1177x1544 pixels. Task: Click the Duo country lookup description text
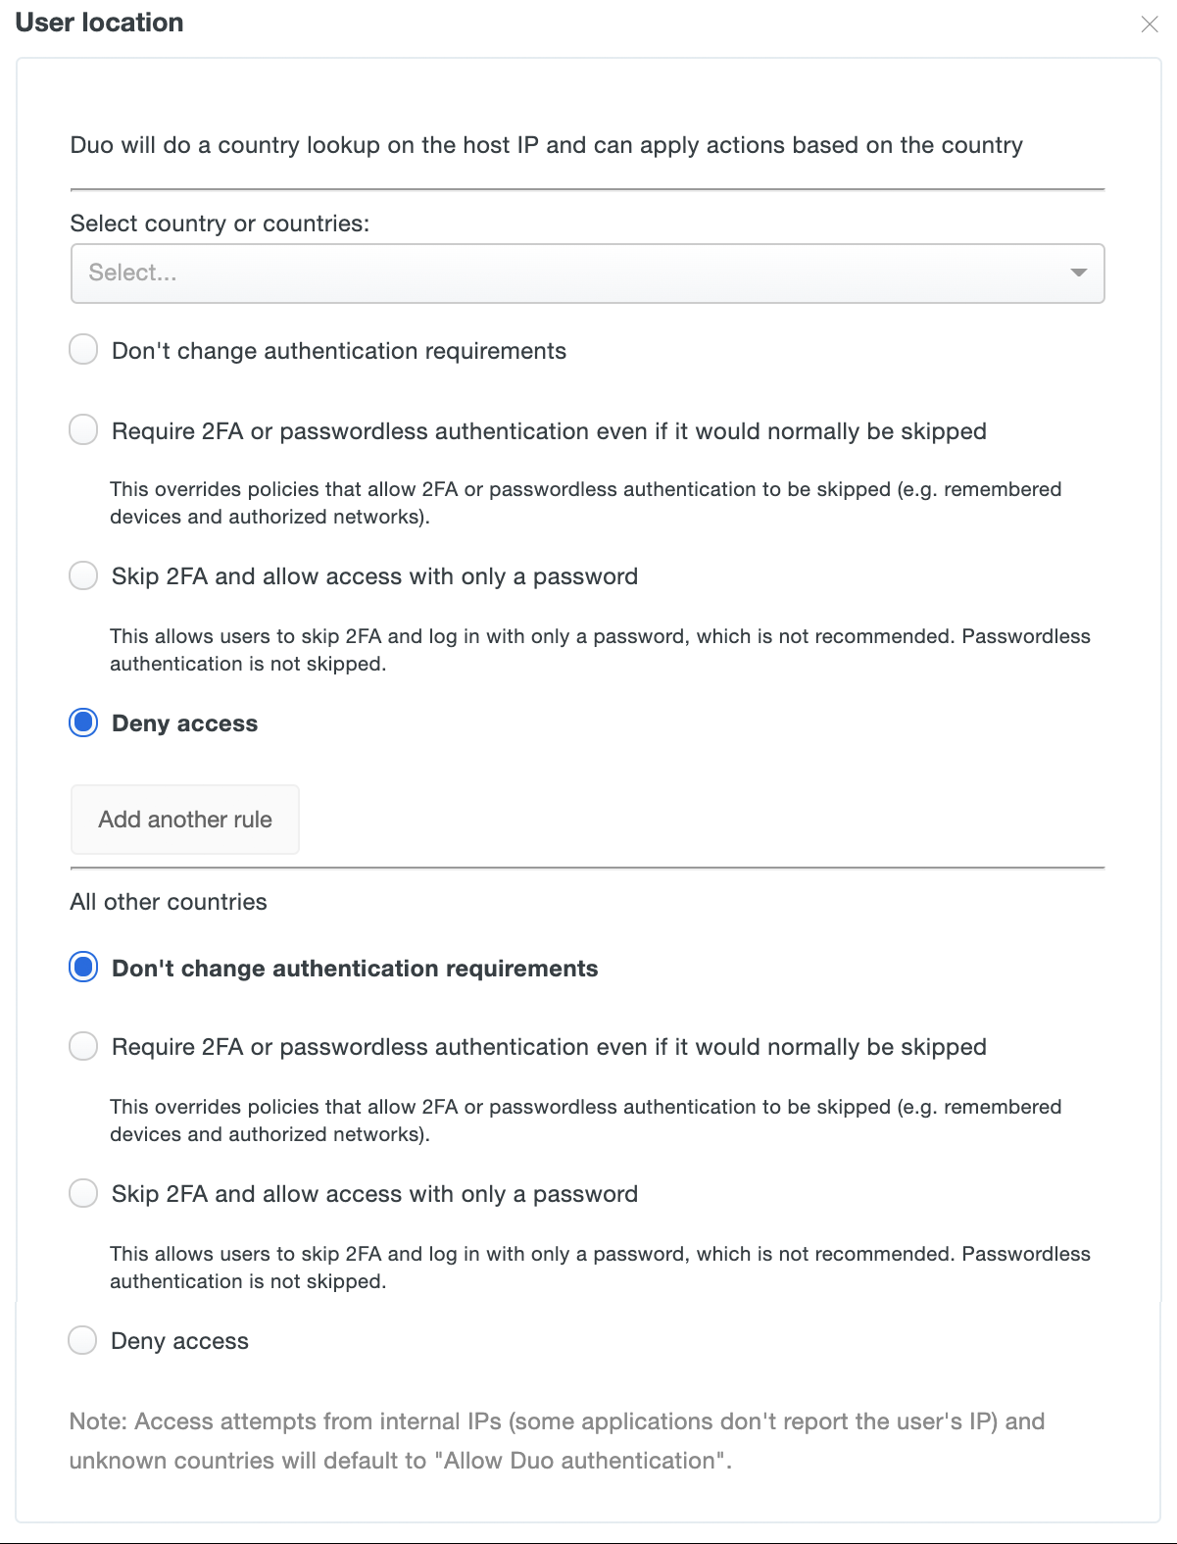tap(545, 144)
